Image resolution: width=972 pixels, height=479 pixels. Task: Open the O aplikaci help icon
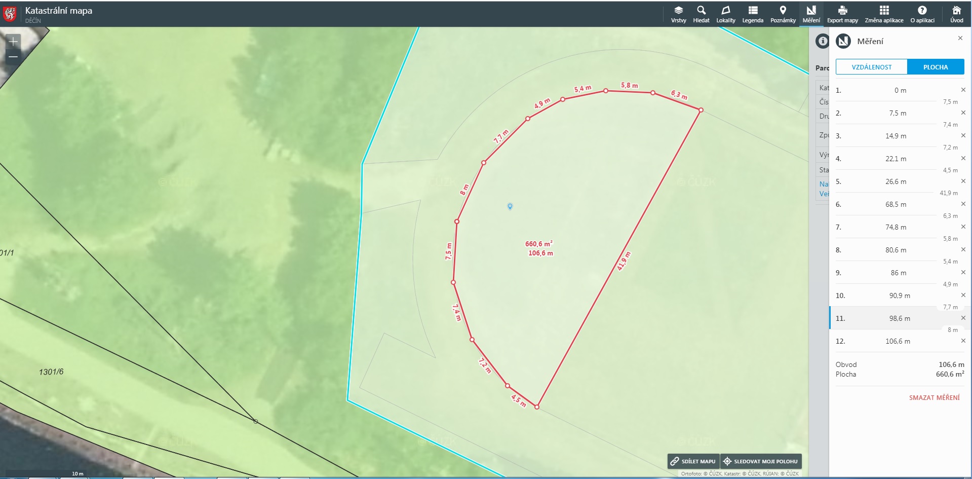coord(922,14)
